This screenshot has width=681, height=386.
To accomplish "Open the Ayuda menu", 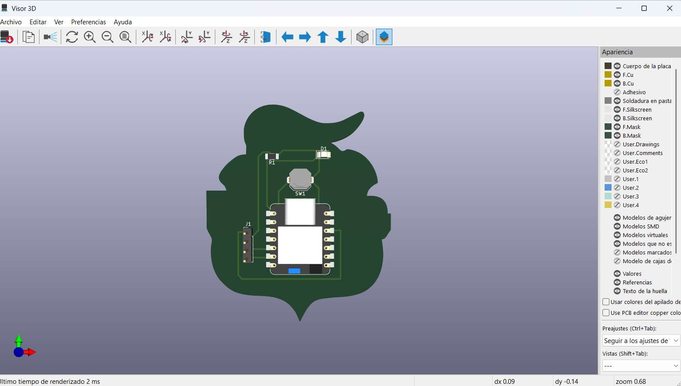I will tap(123, 22).
